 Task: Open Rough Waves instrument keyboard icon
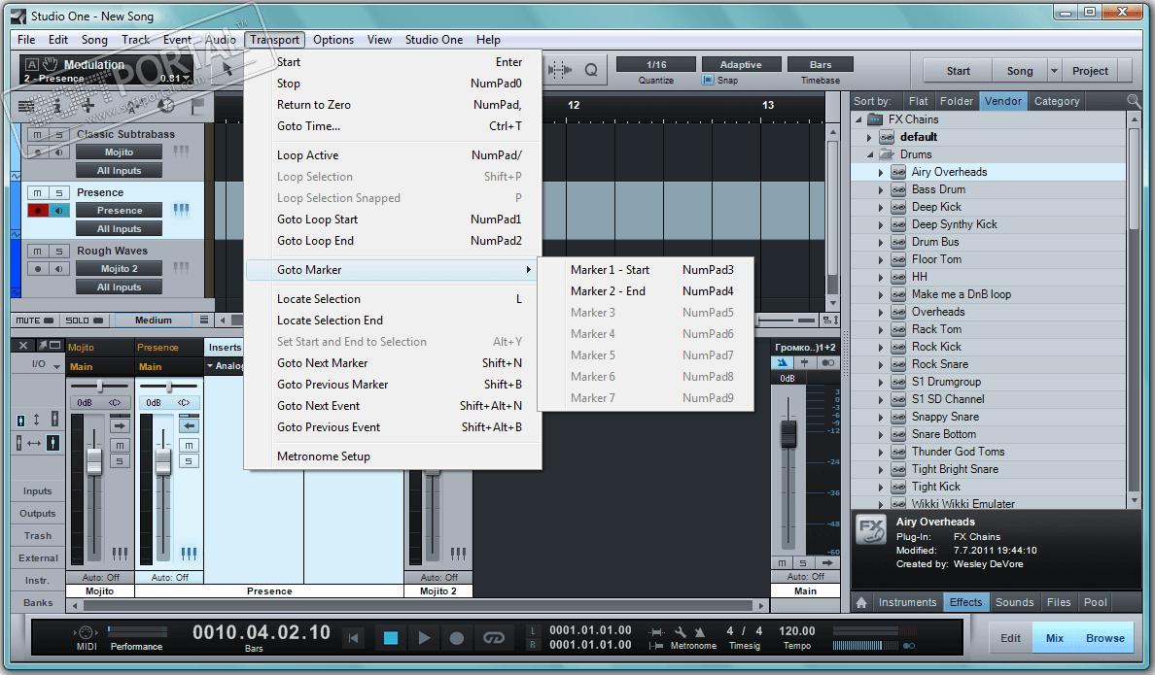click(181, 268)
